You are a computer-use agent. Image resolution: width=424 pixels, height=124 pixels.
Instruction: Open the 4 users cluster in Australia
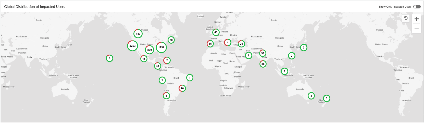(311, 96)
